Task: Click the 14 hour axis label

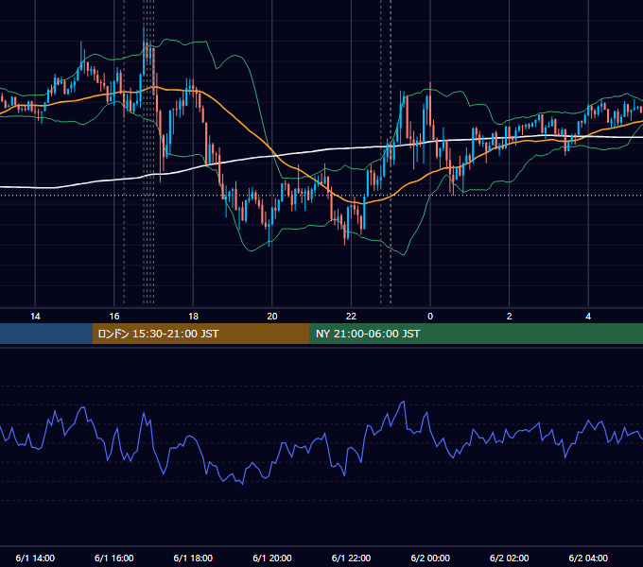Action: pyautogui.click(x=35, y=317)
